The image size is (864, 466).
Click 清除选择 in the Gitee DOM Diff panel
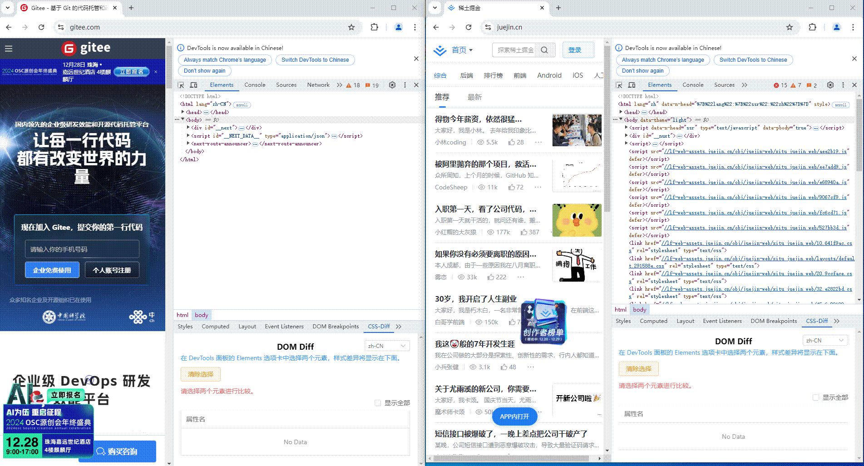coord(201,374)
